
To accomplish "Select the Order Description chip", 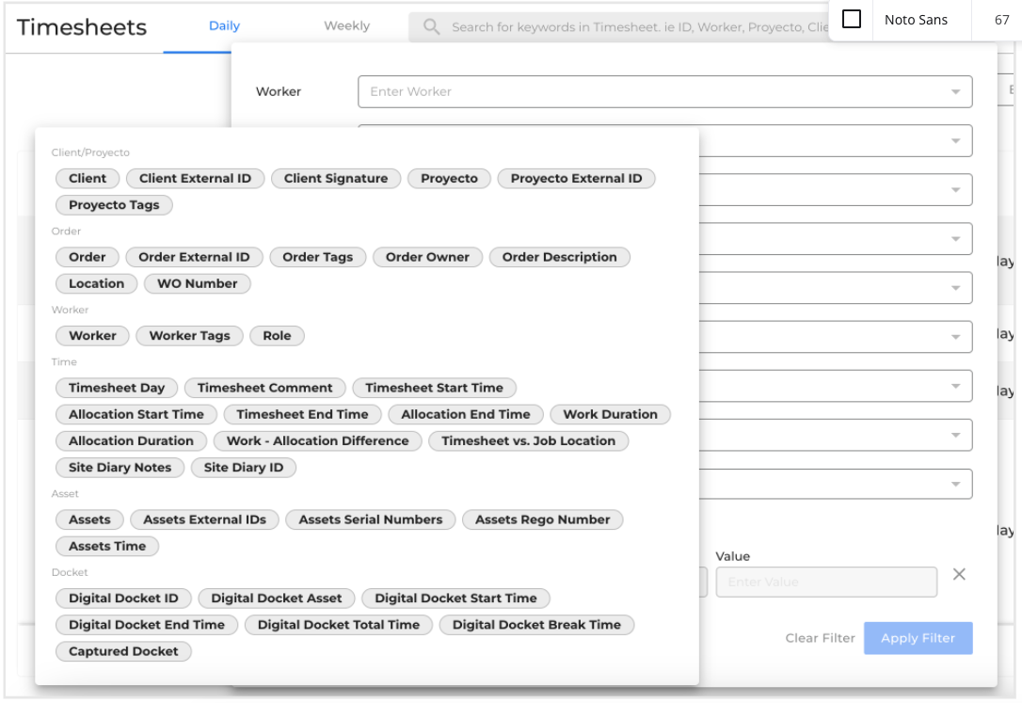I will point(559,257).
